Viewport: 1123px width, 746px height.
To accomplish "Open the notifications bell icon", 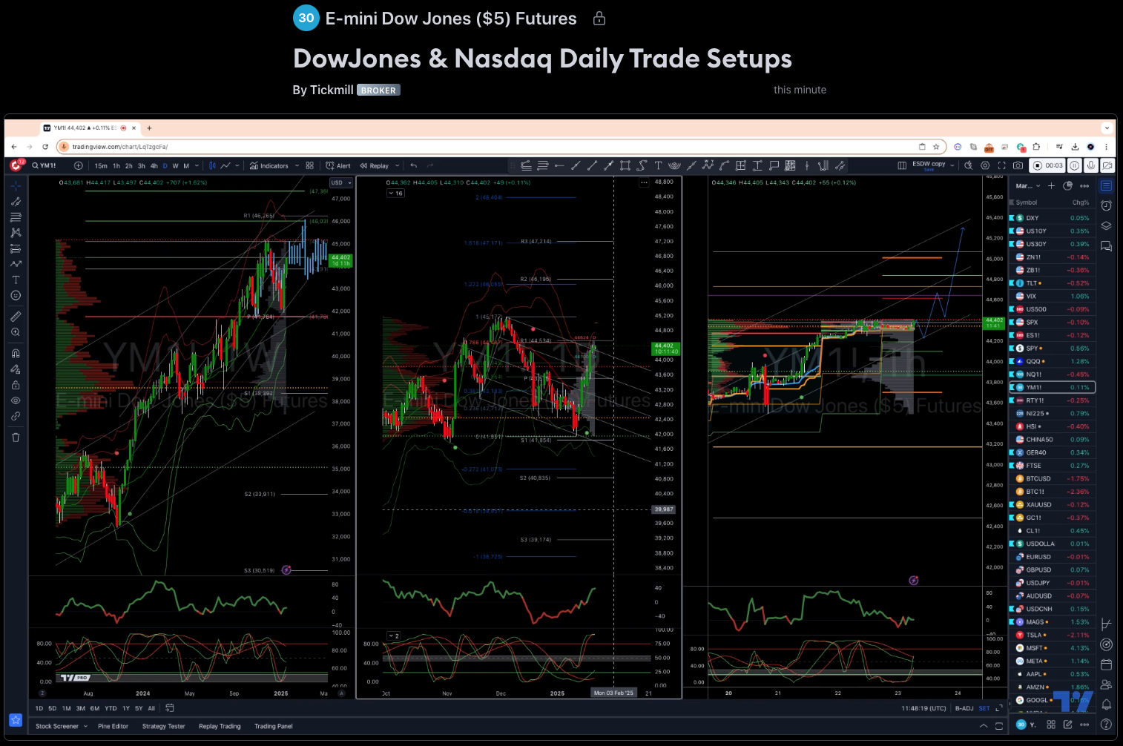I will point(1106,704).
